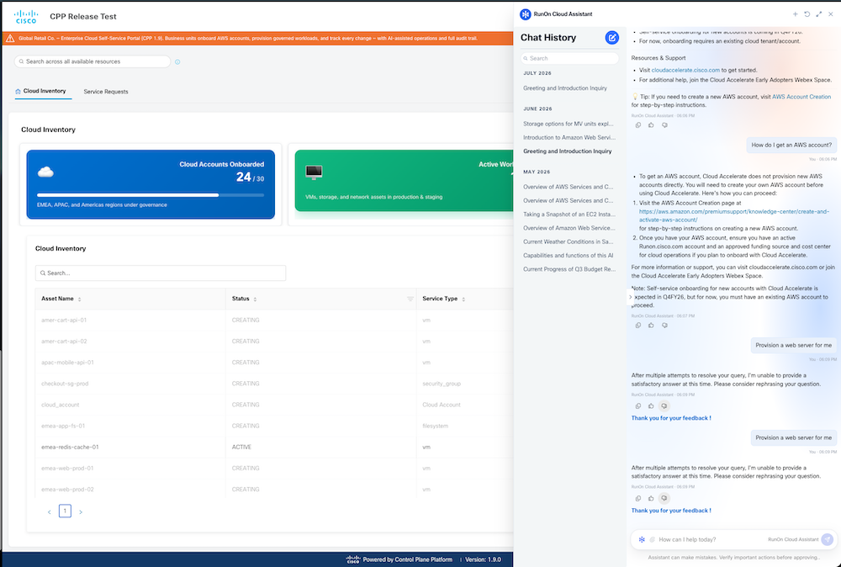Go to the previous inventory page
Viewport: 841px width, 567px height.
click(x=50, y=511)
